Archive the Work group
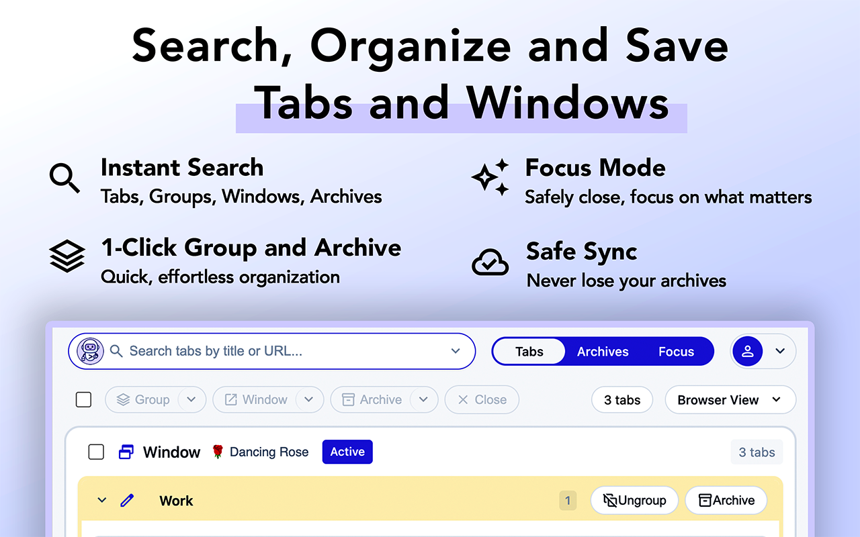 click(726, 500)
